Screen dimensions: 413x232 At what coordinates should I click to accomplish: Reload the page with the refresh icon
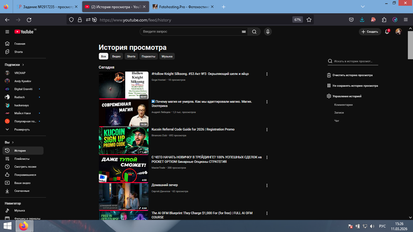click(29, 20)
